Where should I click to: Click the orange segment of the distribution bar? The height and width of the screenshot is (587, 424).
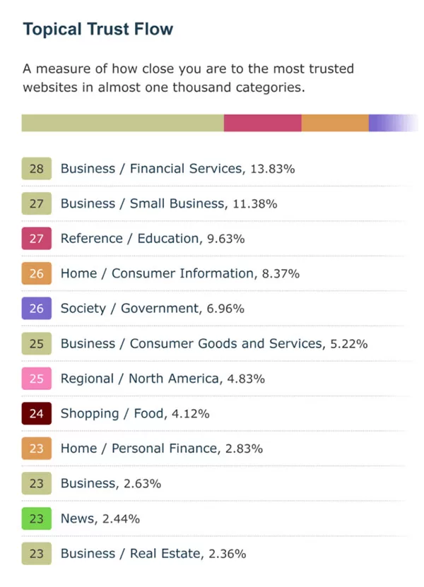pyautogui.click(x=335, y=123)
